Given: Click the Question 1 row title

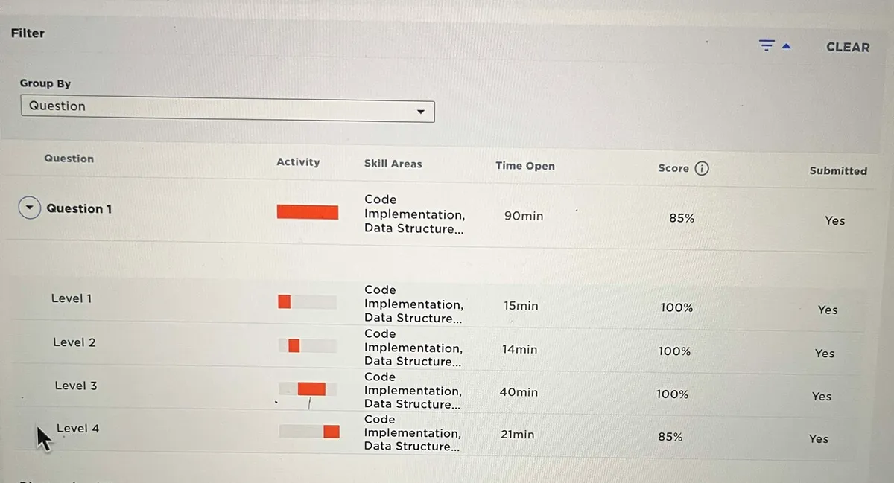Looking at the screenshot, I should pos(79,208).
